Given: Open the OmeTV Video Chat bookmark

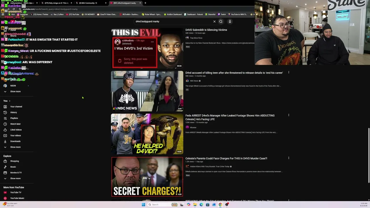Looking at the screenshot, I should 106,14.
